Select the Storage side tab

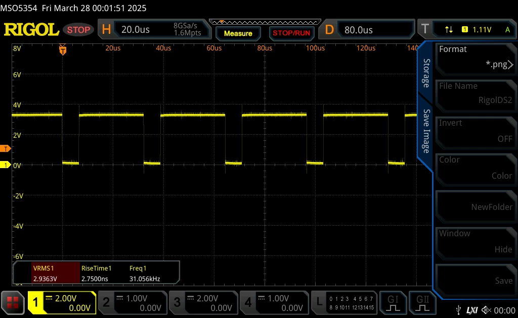(426, 73)
